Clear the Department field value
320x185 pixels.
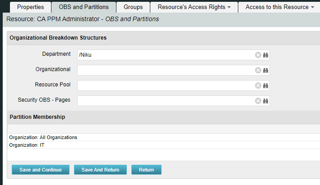tap(258, 55)
